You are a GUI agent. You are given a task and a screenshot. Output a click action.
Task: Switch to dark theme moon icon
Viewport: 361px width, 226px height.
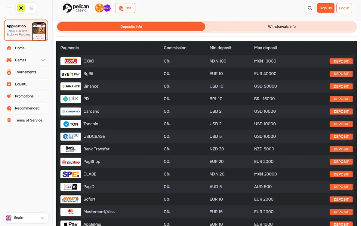pyautogui.click(x=32, y=8)
